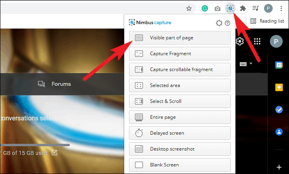The width and height of the screenshot is (289, 174).
Task: Expand the input tools dropdown arrow
Action: 251,63
